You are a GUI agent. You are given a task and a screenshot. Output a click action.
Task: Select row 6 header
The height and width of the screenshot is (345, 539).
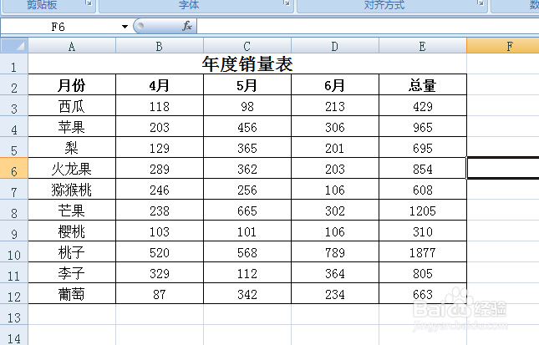13,169
